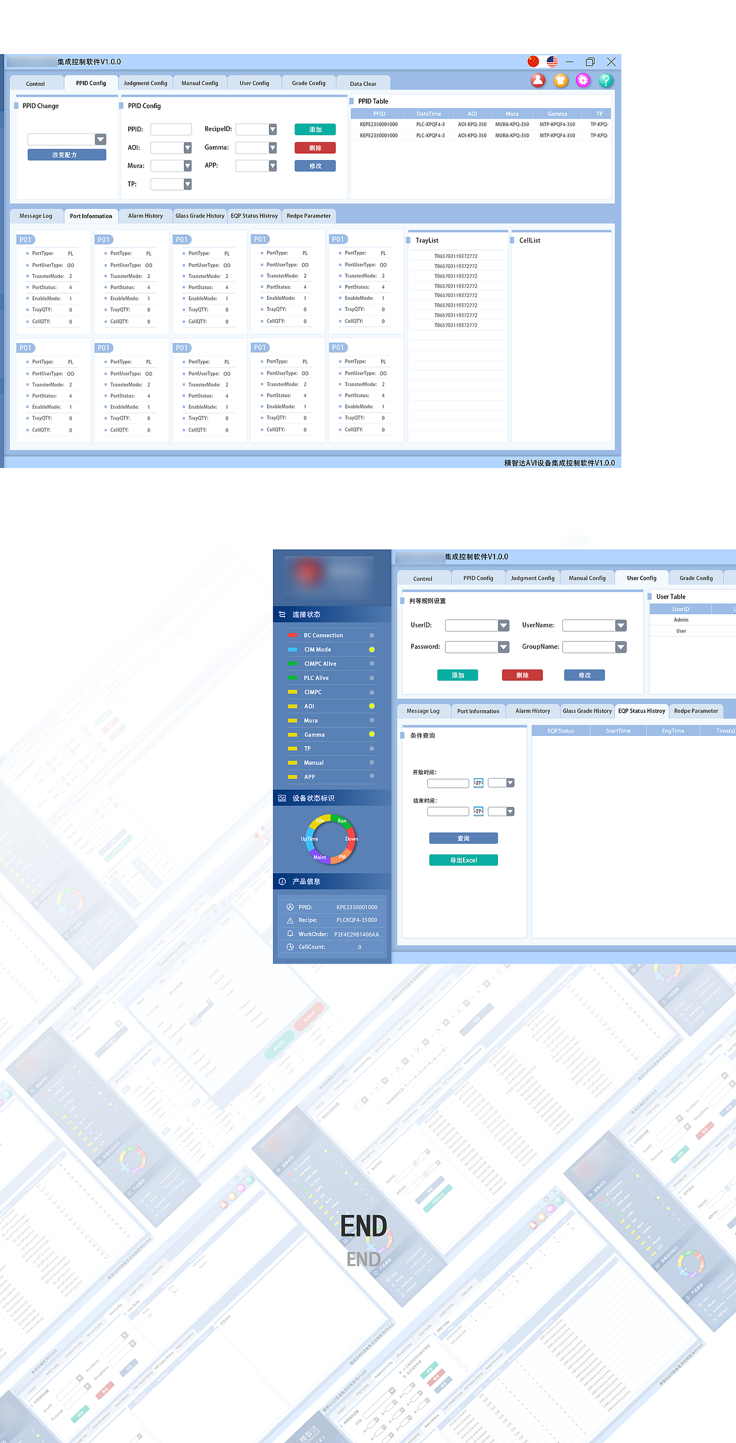
Task: Toggle the CIM Mode status indicator dot
Action: point(372,650)
